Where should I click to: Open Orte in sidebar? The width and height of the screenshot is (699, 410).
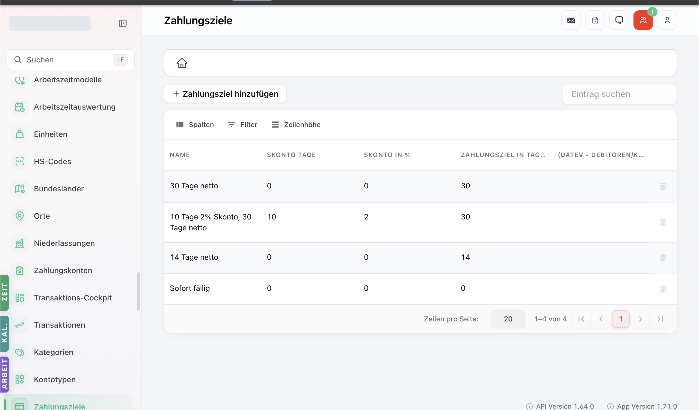pyautogui.click(x=42, y=216)
